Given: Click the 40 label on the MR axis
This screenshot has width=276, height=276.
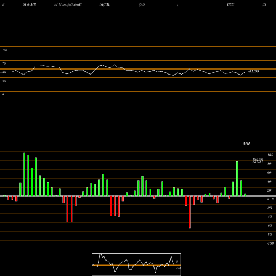Looking at the screenshot, I should pos(269,182).
